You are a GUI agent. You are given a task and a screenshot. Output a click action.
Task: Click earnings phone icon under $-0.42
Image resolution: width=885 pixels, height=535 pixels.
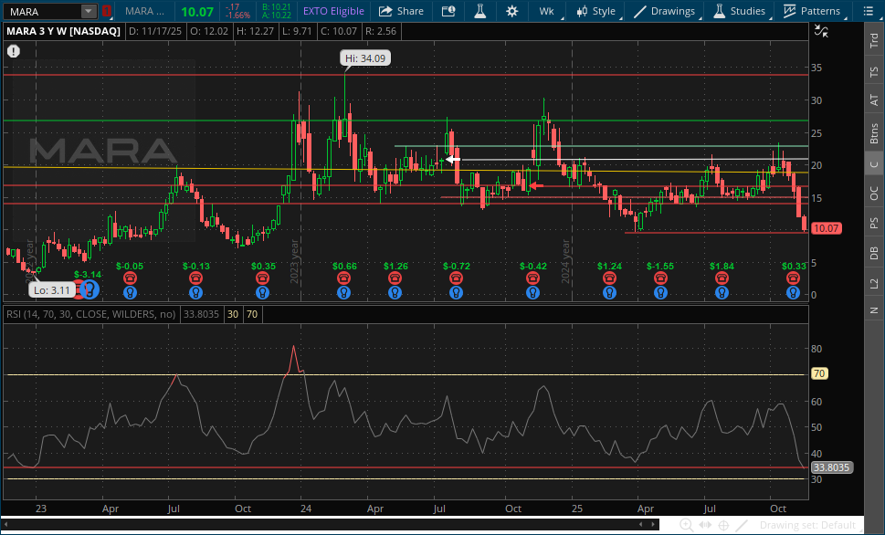[x=532, y=278]
